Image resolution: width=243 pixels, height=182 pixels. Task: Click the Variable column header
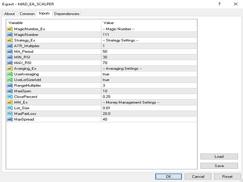(x=54, y=23)
